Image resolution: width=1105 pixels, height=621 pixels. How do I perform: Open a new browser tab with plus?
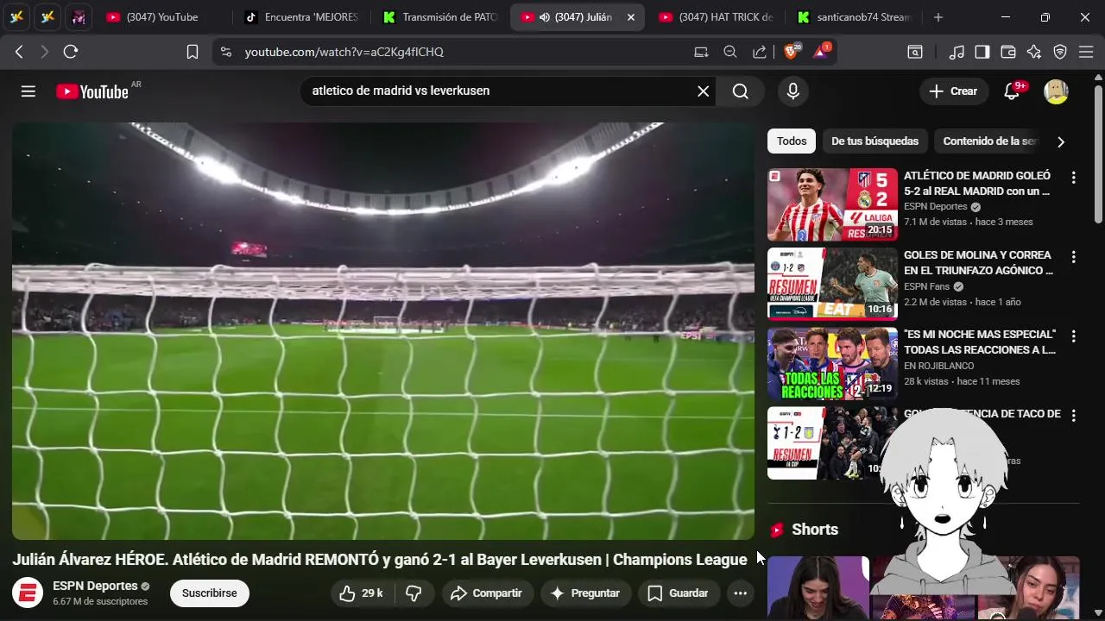coord(938,17)
